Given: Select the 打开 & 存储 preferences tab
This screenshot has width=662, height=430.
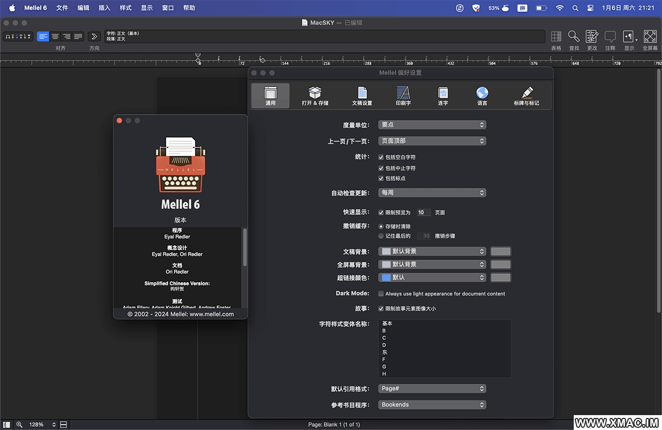Looking at the screenshot, I should (x=315, y=95).
